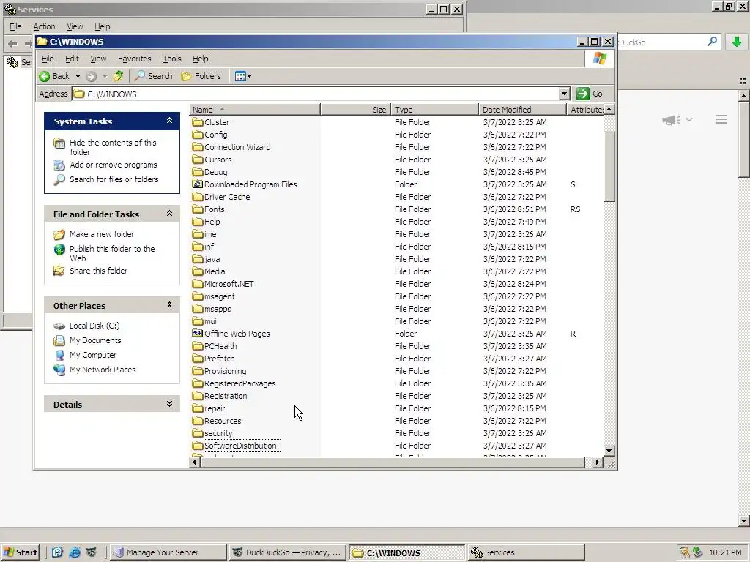Click the Make a new folder icon
The height and width of the screenshot is (562, 750).
[59, 234]
